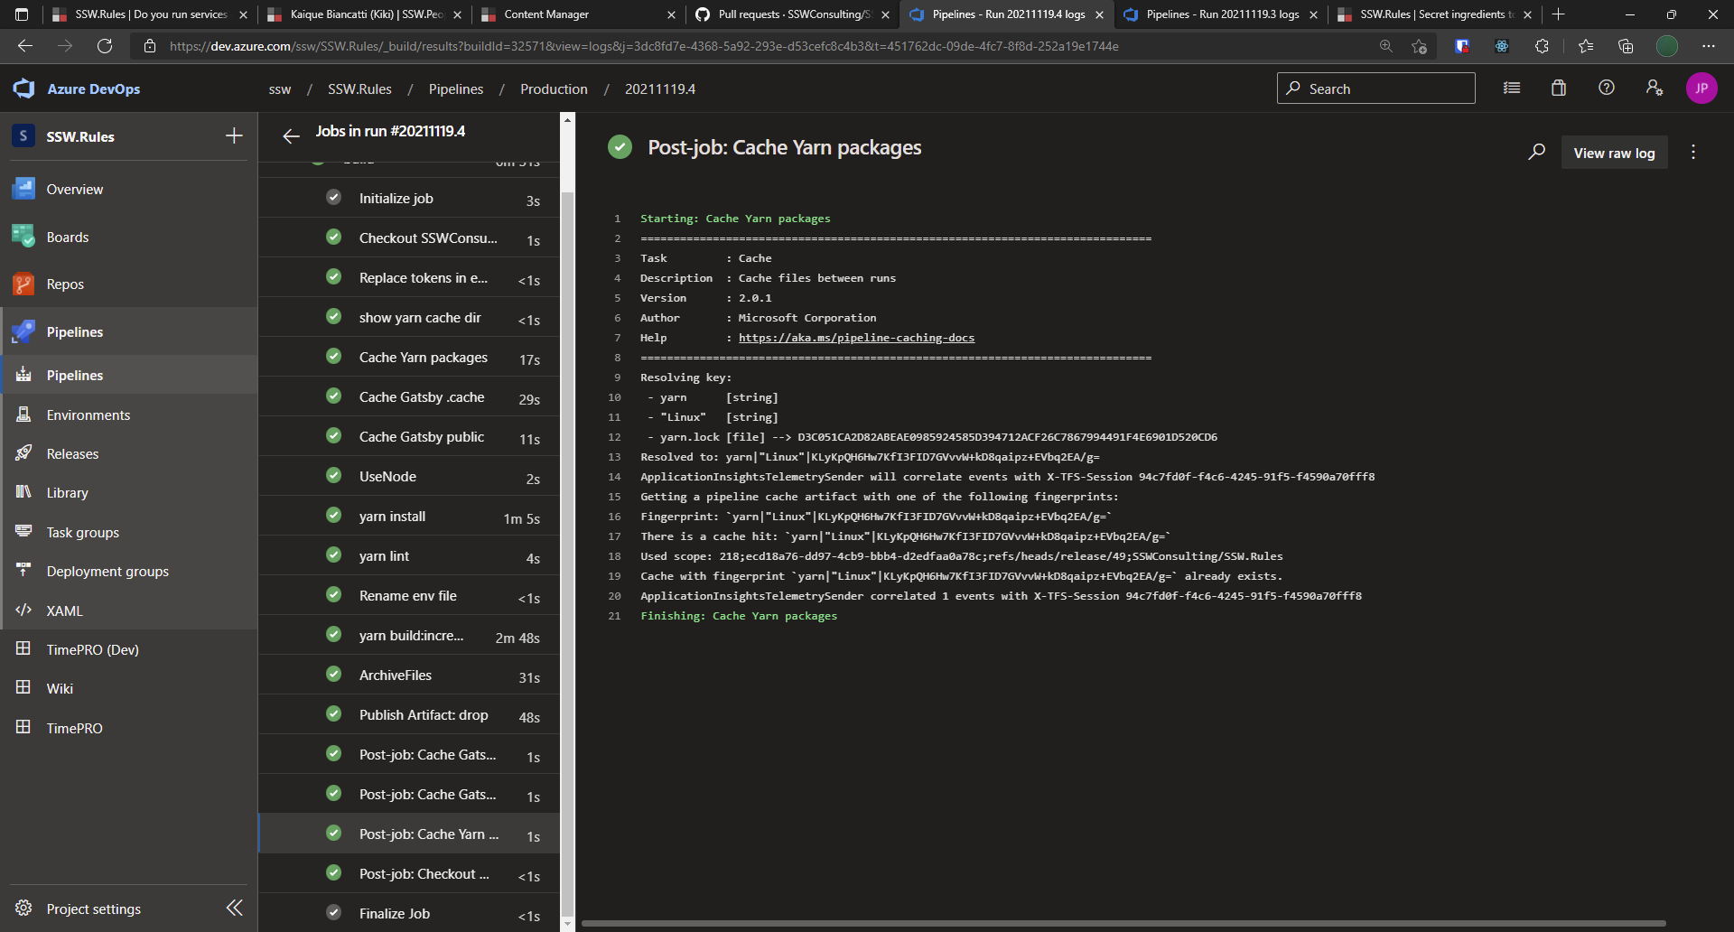Find in log using magnifier icon
The height and width of the screenshot is (932, 1734).
coord(1536,152)
